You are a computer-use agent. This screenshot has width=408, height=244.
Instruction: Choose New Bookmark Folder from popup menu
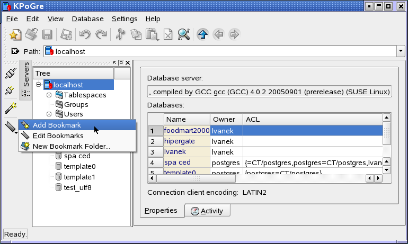click(x=71, y=146)
